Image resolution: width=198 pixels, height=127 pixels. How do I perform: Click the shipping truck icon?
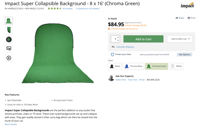coord(113,47)
